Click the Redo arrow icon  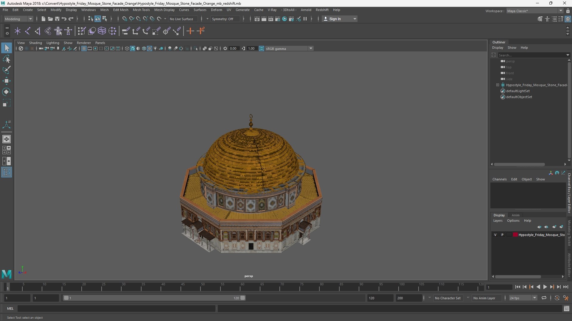click(71, 19)
